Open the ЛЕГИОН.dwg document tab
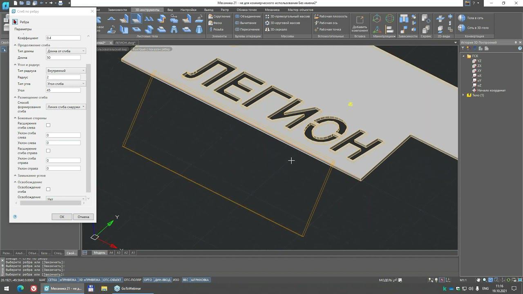Screen dimensions: 523x294 pyautogui.click(x=125, y=42)
